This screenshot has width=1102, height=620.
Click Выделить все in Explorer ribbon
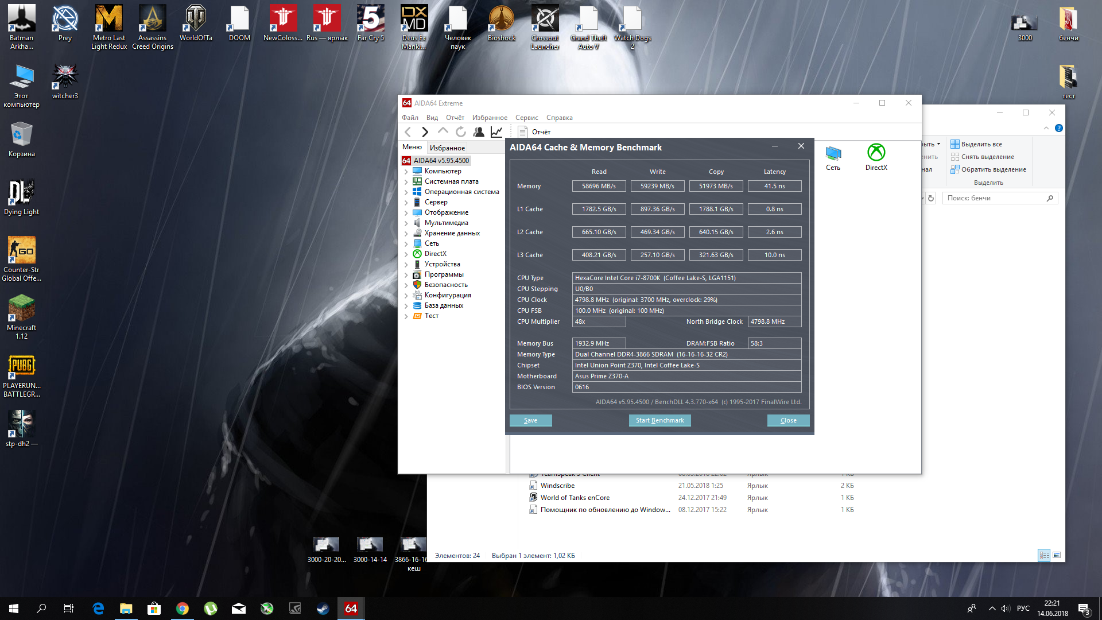pyautogui.click(x=981, y=144)
